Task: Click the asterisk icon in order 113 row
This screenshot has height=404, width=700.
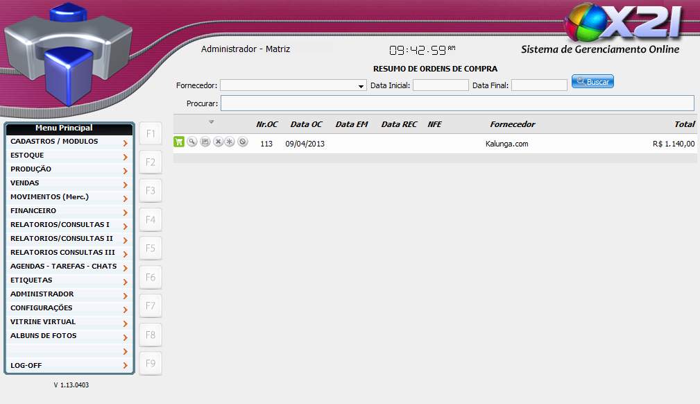Action: (230, 142)
